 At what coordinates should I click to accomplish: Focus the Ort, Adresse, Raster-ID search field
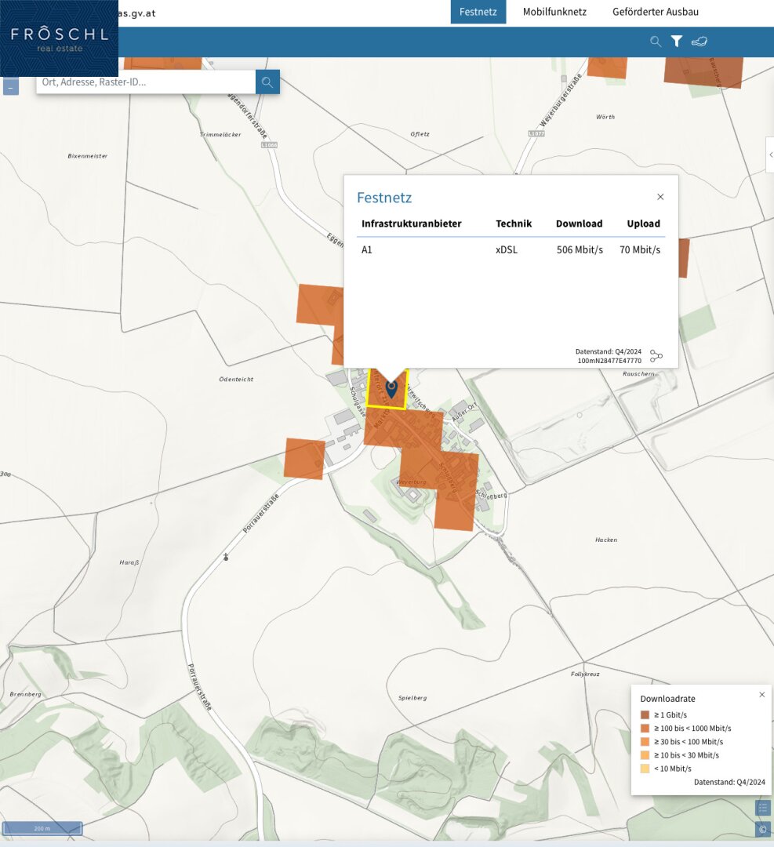point(146,82)
